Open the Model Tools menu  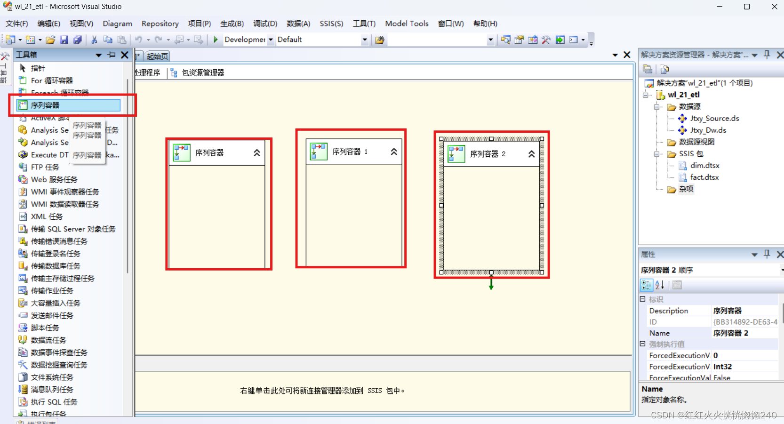pyautogui.click(x=407, y=24)
